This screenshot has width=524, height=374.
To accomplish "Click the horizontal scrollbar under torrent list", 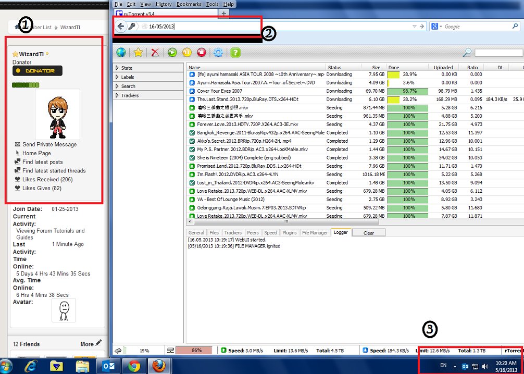I will point(286,221).
